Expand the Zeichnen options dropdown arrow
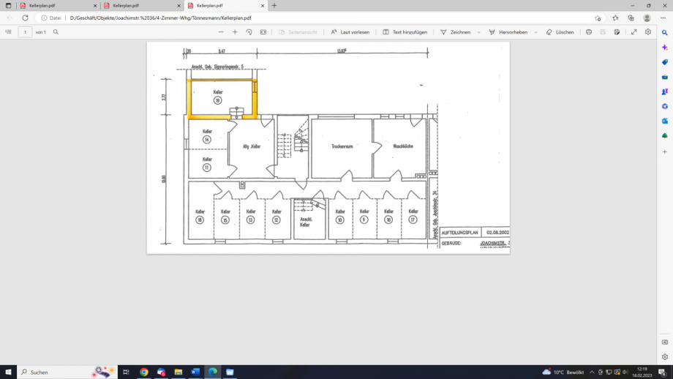 pyautogui.click(x=479, y=32)
